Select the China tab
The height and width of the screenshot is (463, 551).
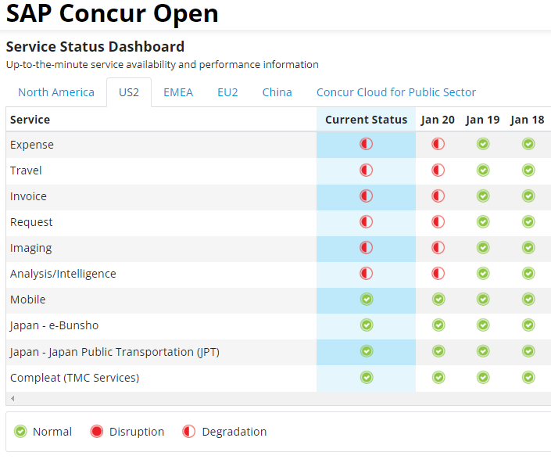click(x=277, y=92)
